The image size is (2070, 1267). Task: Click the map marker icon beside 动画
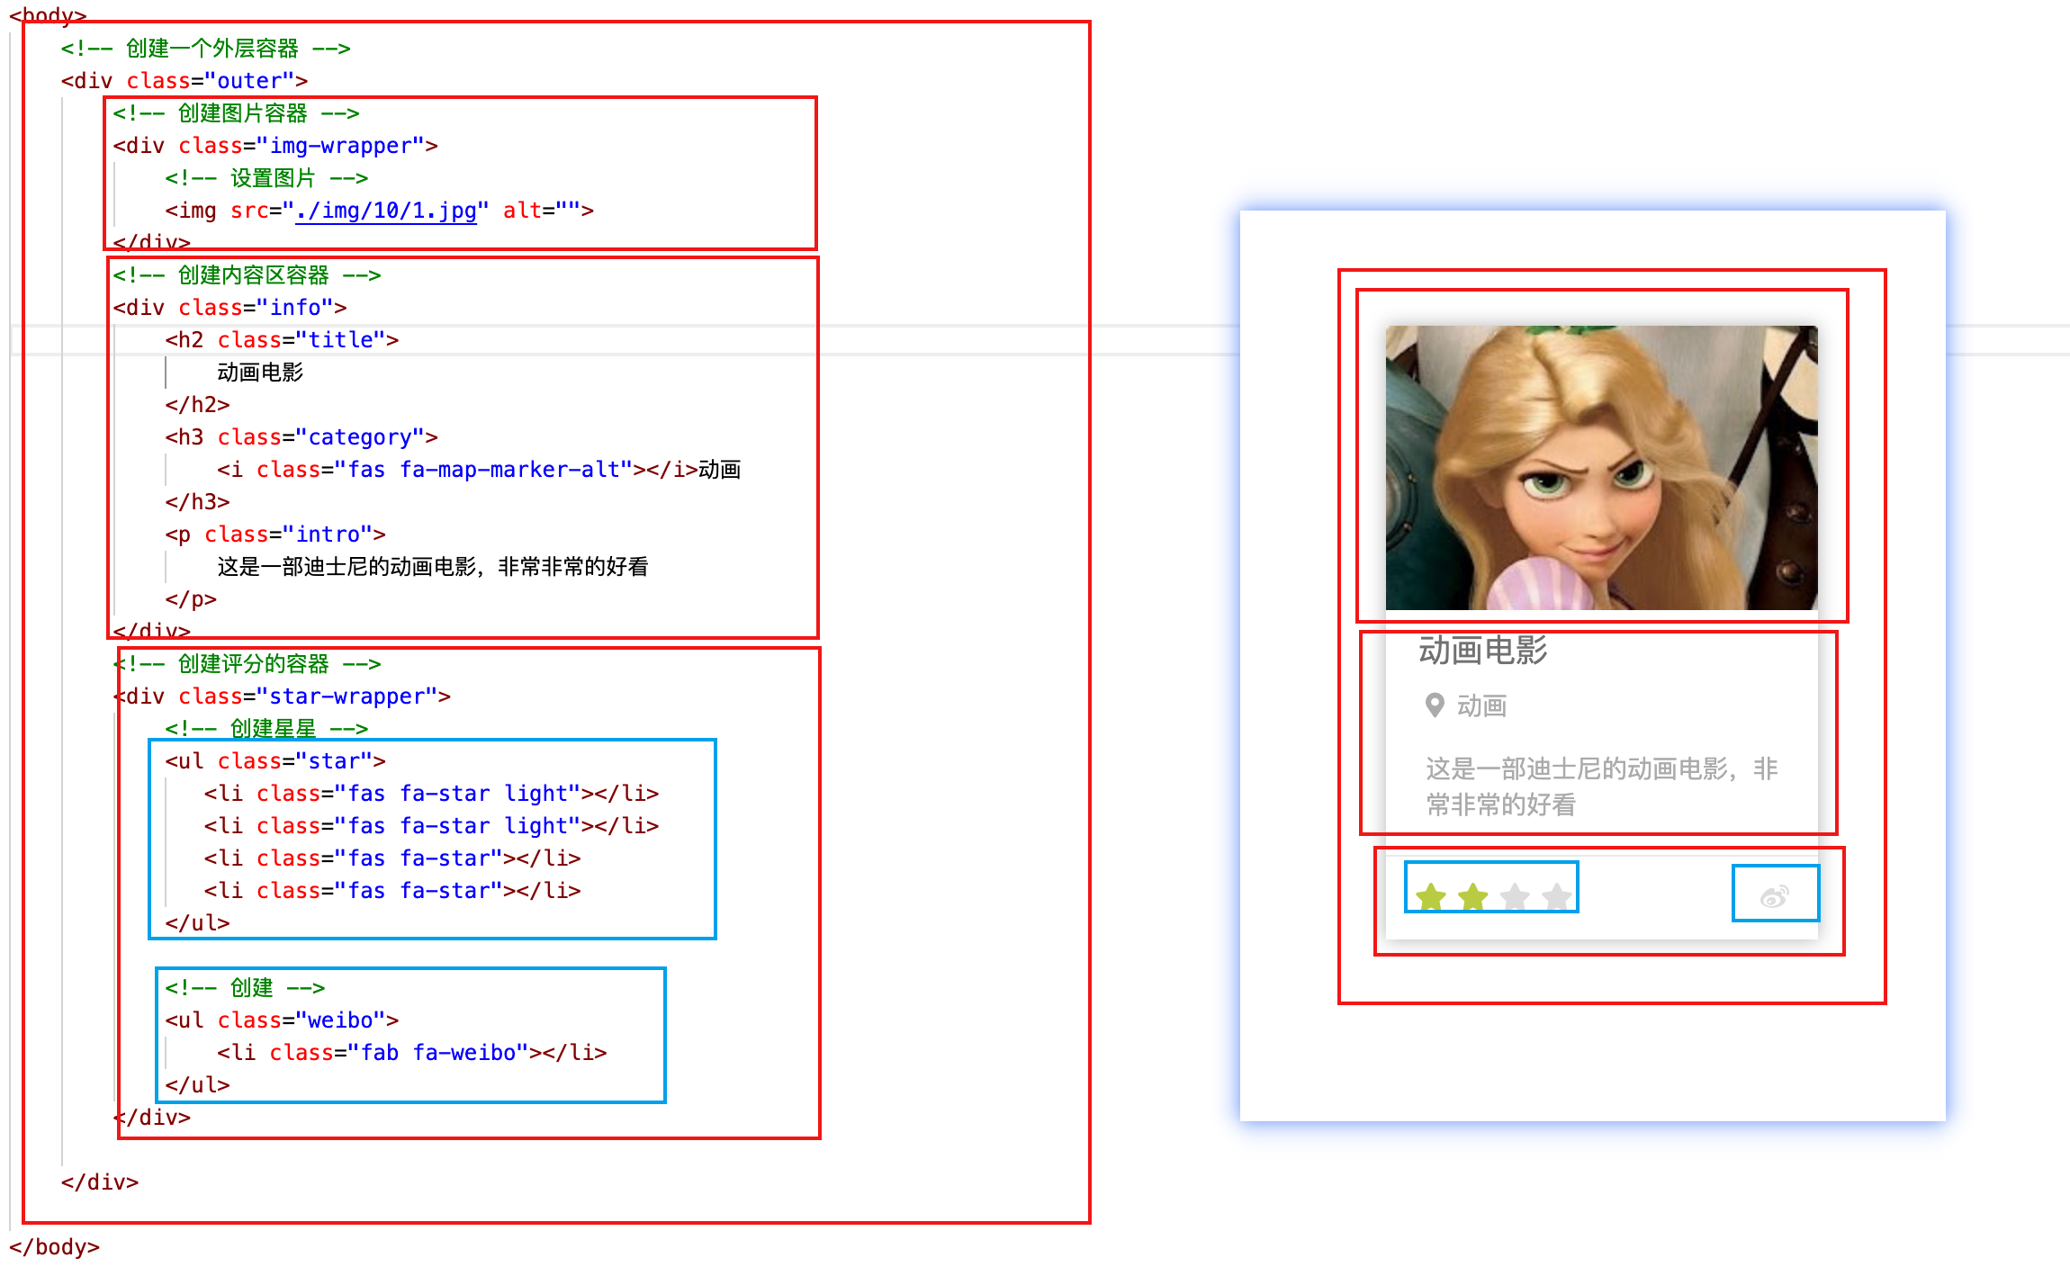[1435, 705]
